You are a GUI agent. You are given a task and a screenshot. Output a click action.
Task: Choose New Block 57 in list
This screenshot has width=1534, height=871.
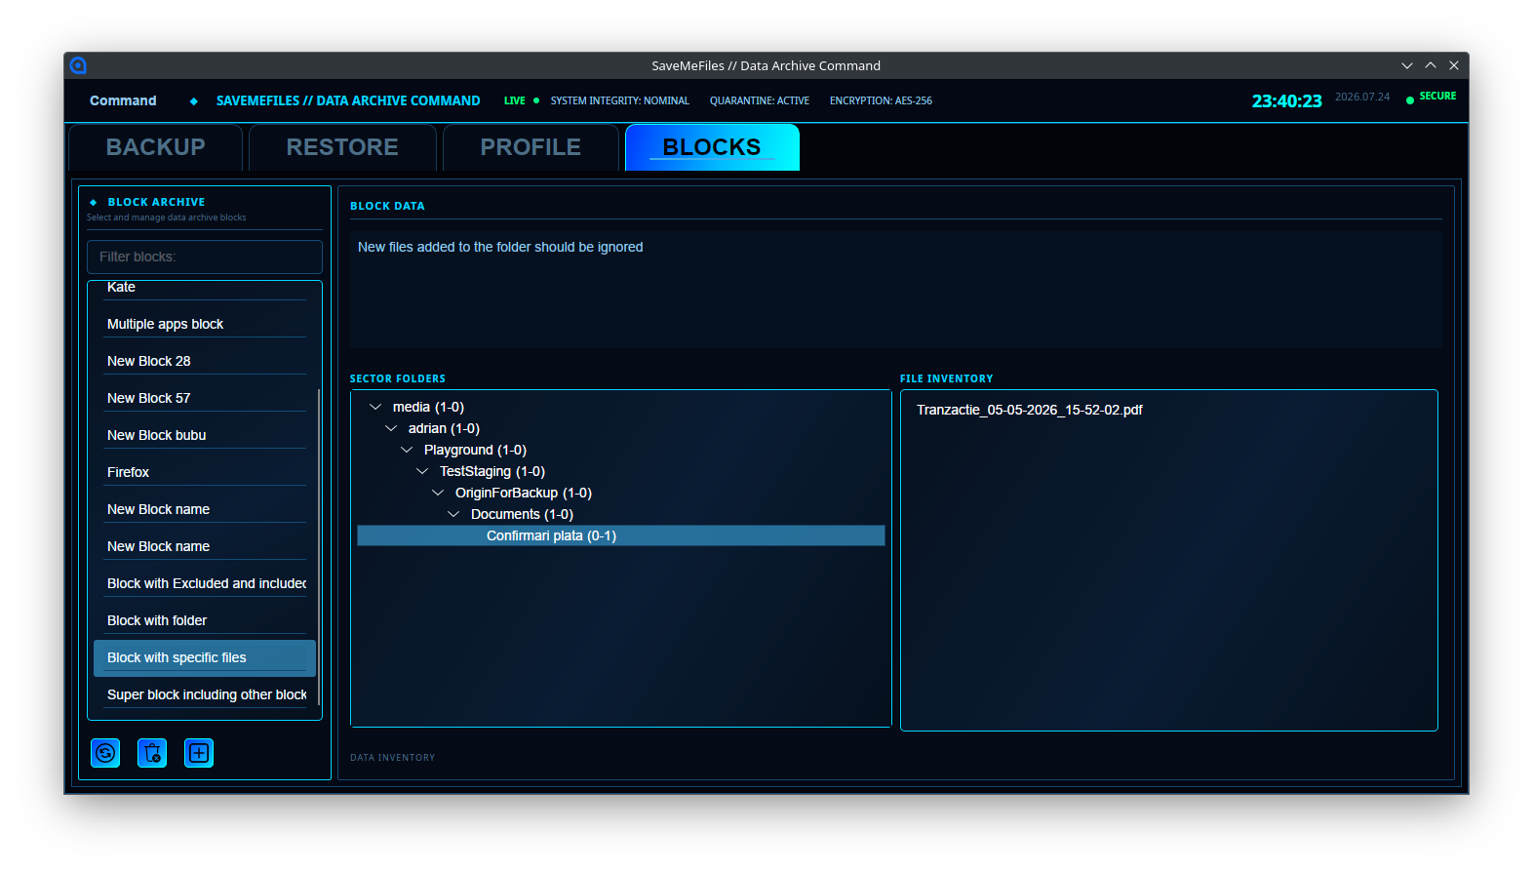coord(205,398)
